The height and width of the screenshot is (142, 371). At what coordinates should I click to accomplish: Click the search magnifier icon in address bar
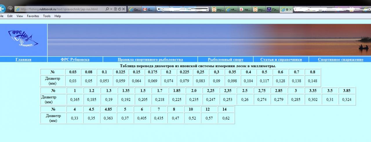click(107, 9)
